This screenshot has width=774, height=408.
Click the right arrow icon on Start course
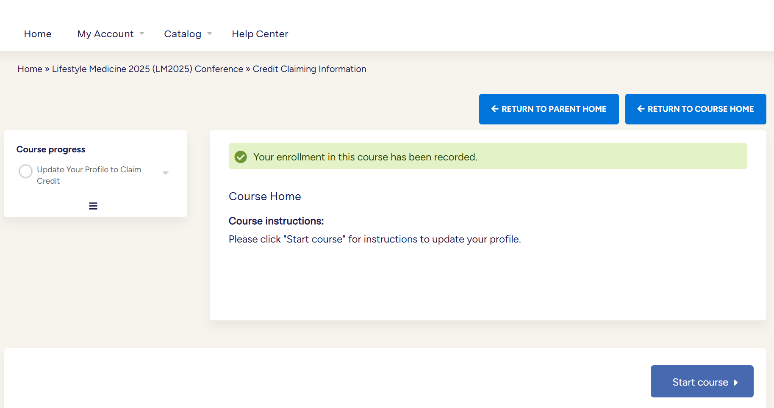pyautogui.click(x=736, y=383)
